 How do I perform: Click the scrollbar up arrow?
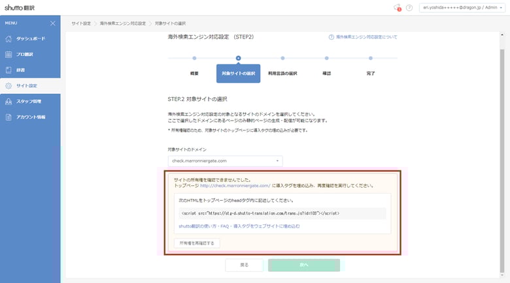coord(502,35)
